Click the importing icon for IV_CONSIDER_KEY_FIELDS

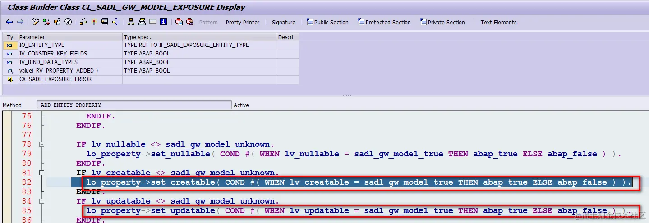10,54
